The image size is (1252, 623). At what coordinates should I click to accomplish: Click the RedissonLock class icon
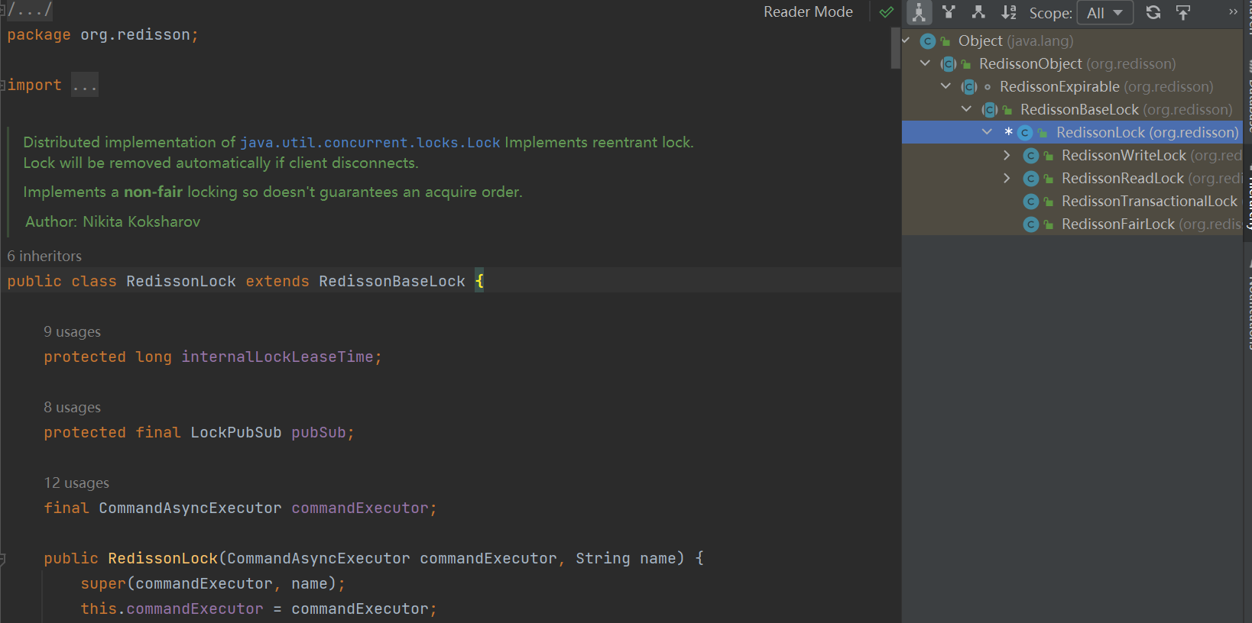coord(1026,133)
